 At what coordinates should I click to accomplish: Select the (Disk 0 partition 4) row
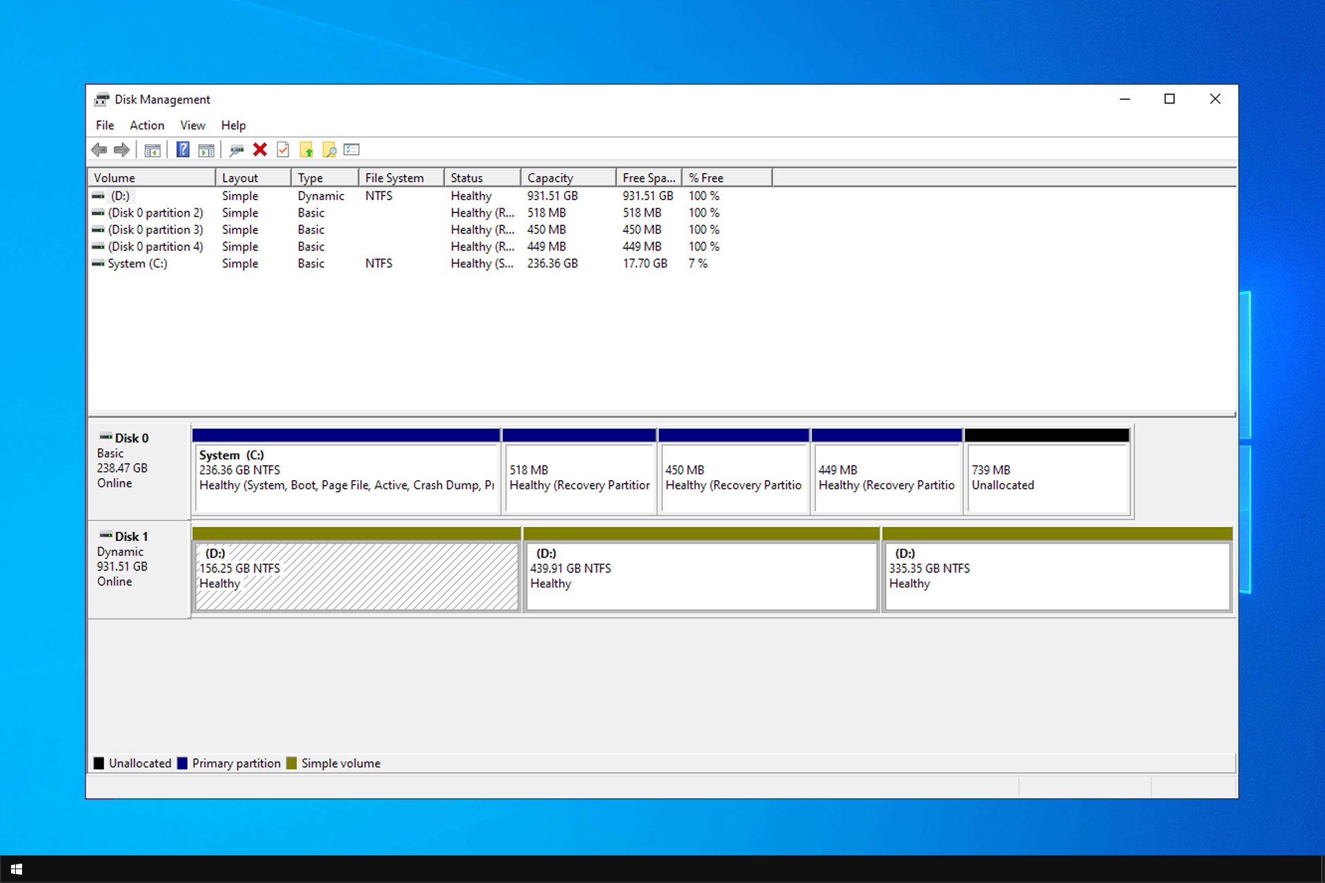155,246
